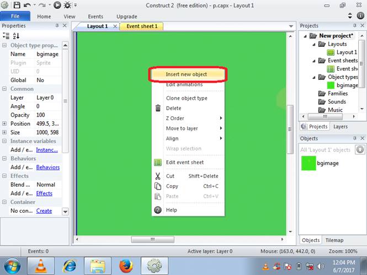Screen dimensions: 367x275
Task: Choose Insert new object from context menu
Action: pyautogui.click(x=188, y=74)
